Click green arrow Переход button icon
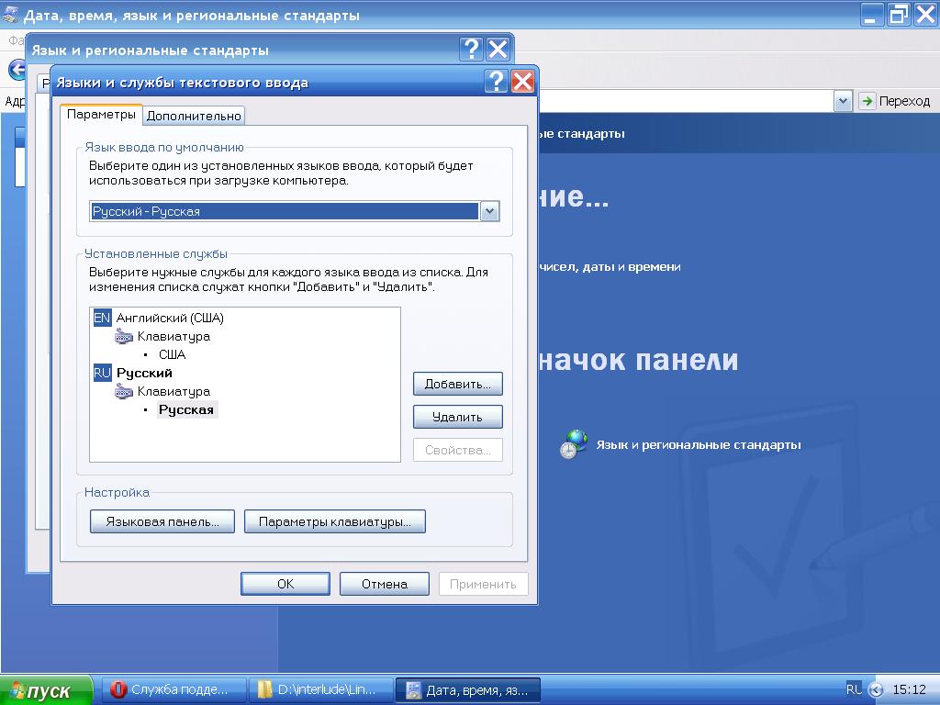The width and height of the screenshot is (940, 705). point(867,101)
